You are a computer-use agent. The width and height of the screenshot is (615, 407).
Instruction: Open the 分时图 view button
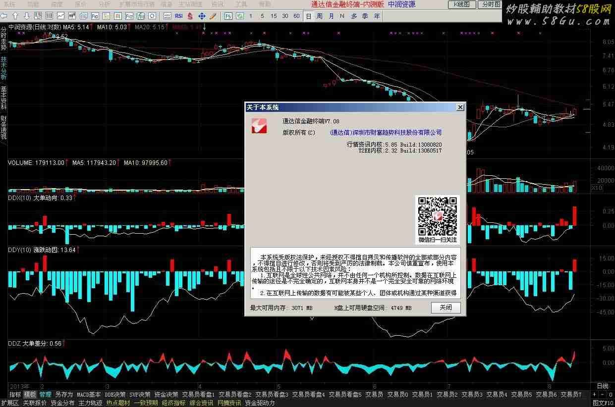(x=490, y=4)
